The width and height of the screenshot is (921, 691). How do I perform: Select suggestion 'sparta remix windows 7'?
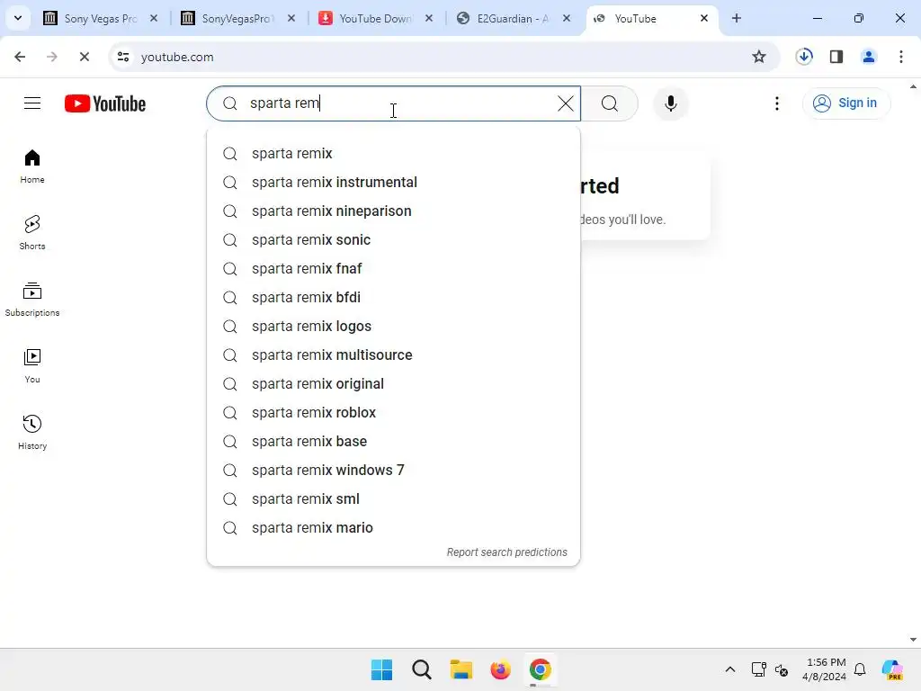click(394, 470)
